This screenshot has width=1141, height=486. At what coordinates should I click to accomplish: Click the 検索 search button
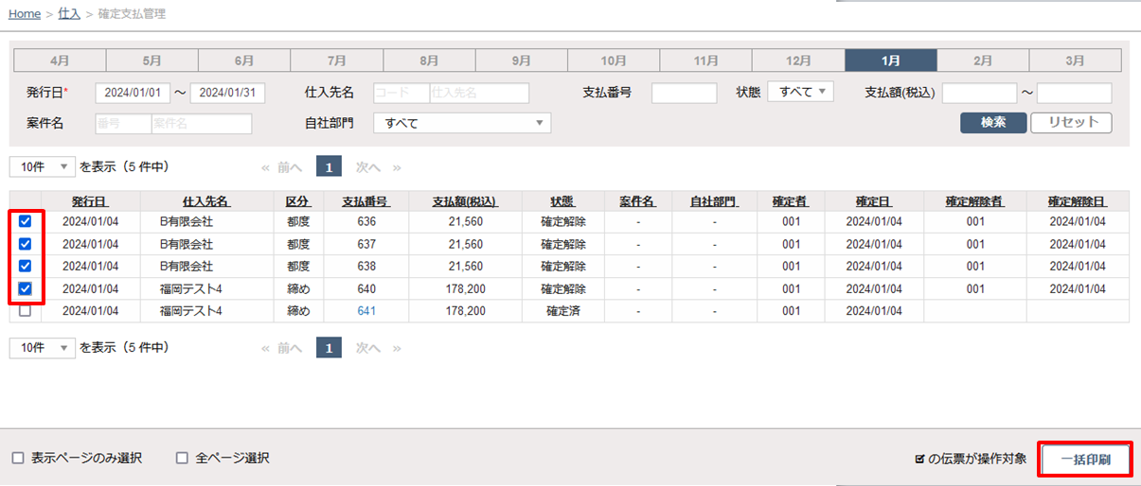click(x=992, y=122)
